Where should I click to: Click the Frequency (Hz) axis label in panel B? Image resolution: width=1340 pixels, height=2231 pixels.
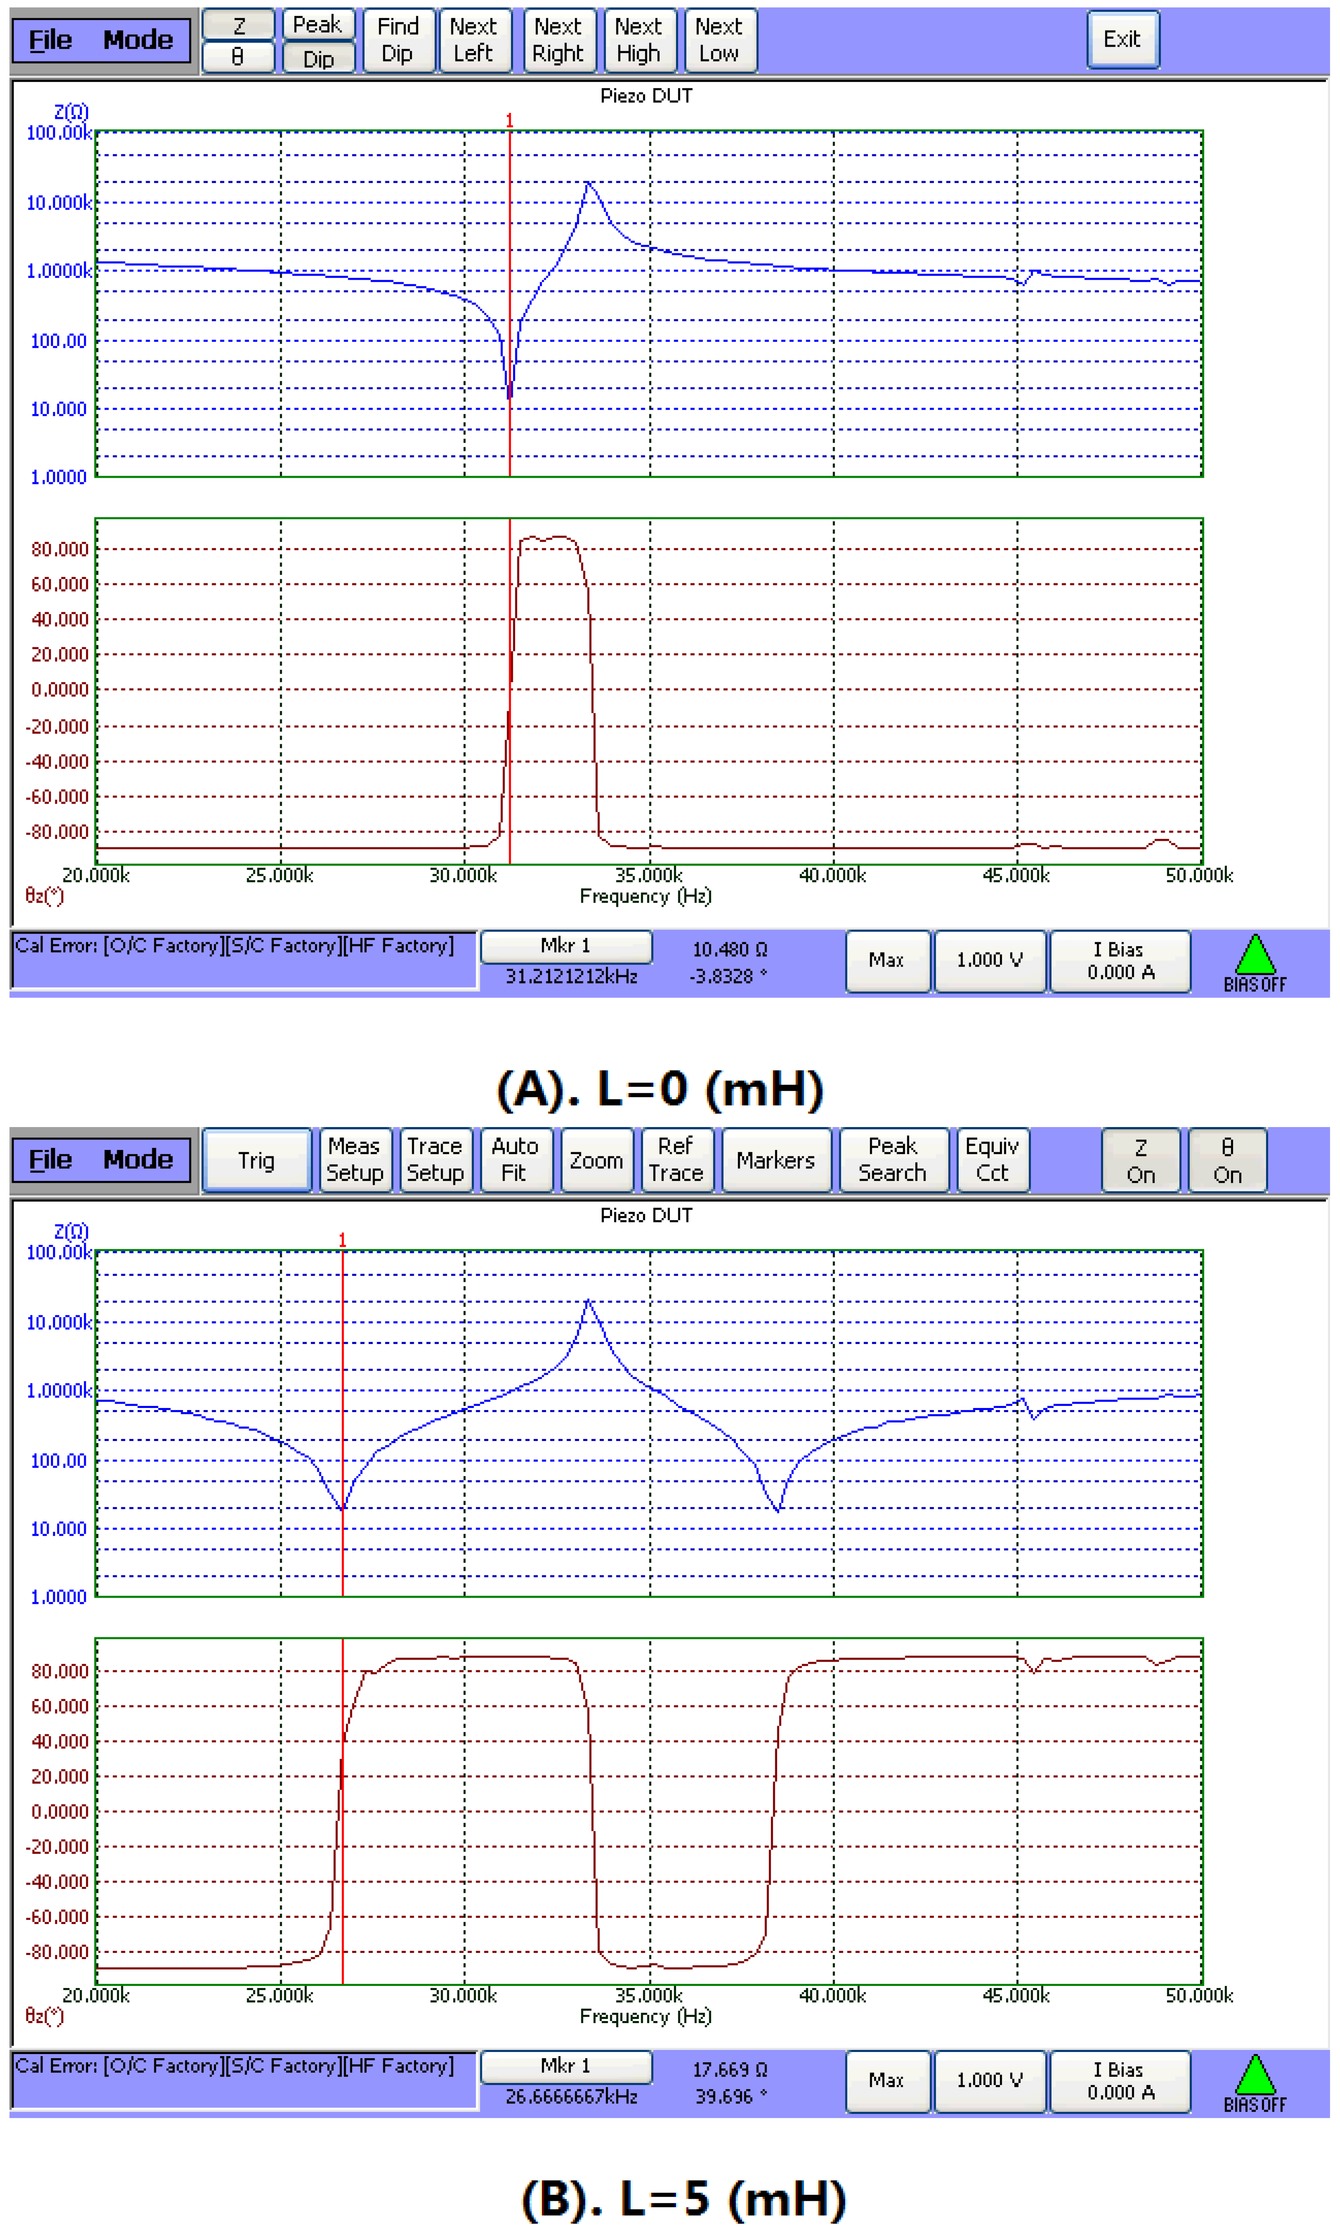[646, 2017]
